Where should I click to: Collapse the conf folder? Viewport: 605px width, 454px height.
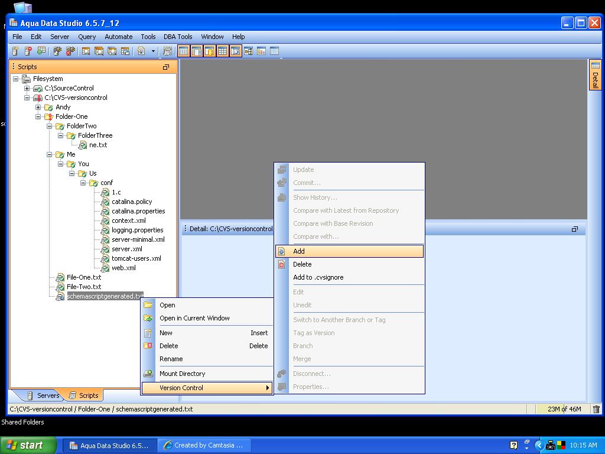83,183
